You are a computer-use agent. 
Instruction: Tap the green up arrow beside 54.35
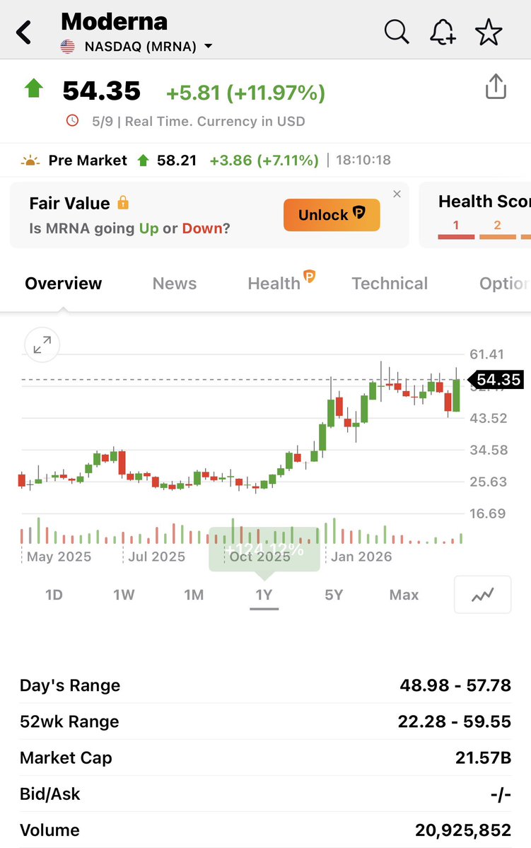click(33, 88)
